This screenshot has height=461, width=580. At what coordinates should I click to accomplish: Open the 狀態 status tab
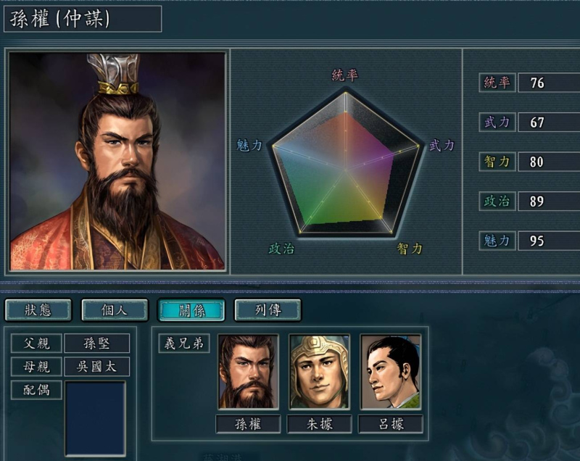(x=38, y=310)
